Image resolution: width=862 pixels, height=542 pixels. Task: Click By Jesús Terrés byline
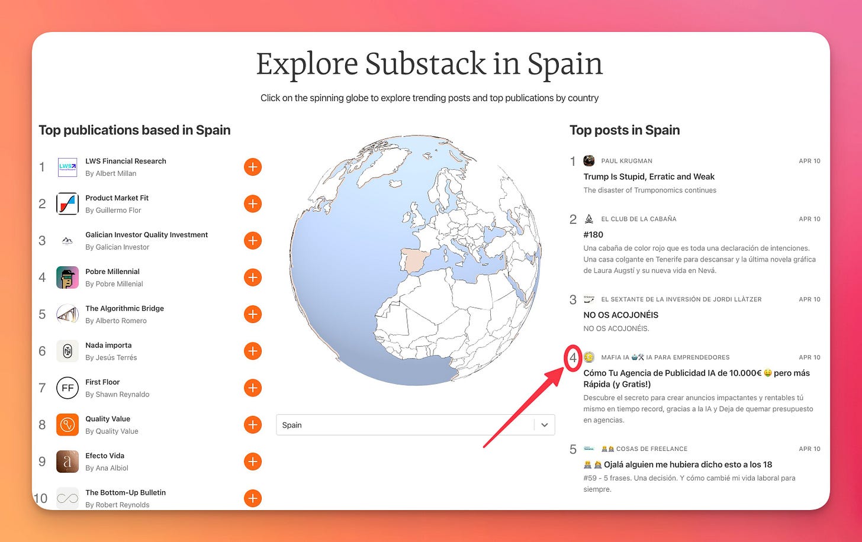pyautogui.click(x=111, y=357)
